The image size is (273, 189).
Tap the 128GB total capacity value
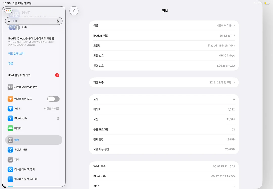pyautogui.click(x=230, y=139)
